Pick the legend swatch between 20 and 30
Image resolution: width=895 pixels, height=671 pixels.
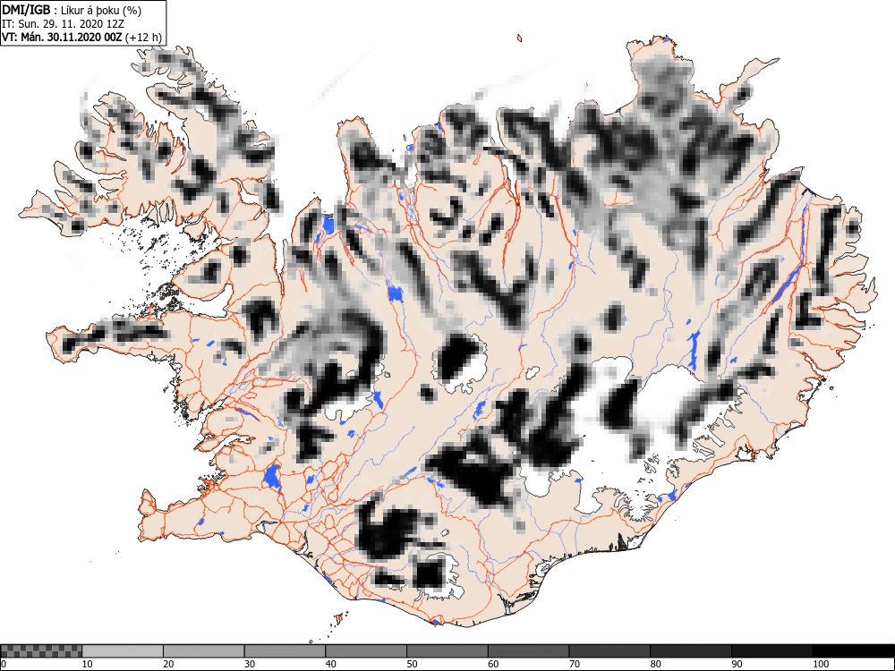[204, 651]
